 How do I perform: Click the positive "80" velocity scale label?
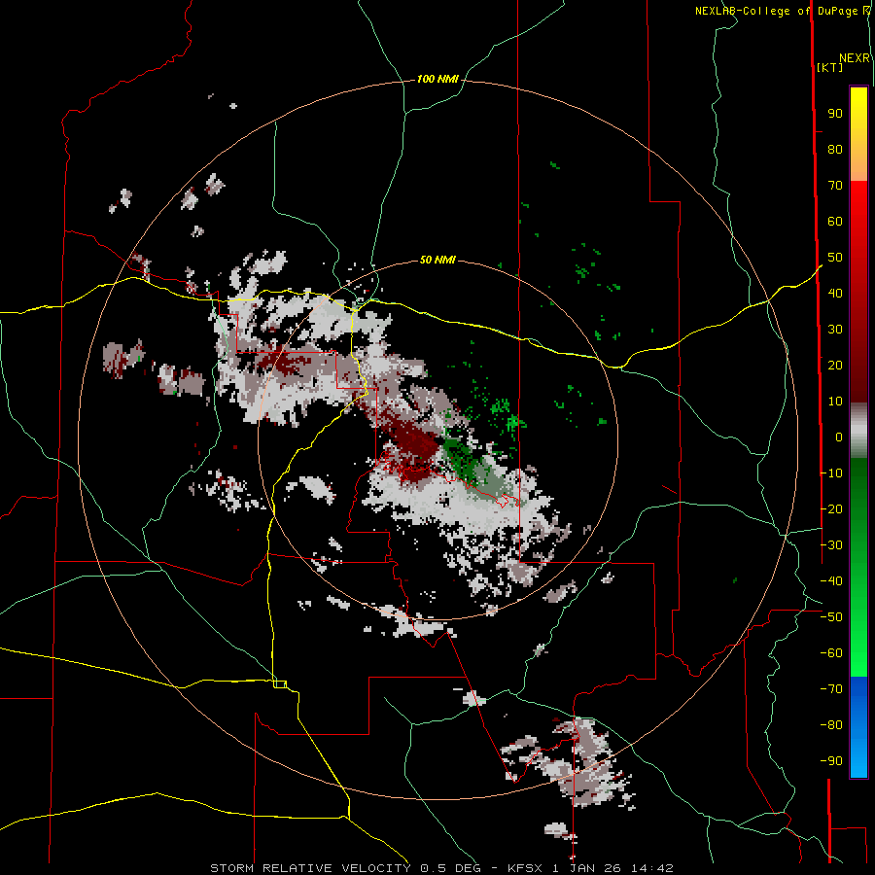click(835, 150)
